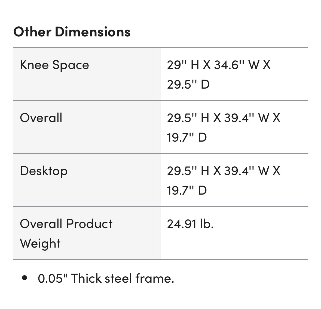This screenshot has width=321, height=309.
Task: Click the word "Weight" in the last row
Action: 40,243
